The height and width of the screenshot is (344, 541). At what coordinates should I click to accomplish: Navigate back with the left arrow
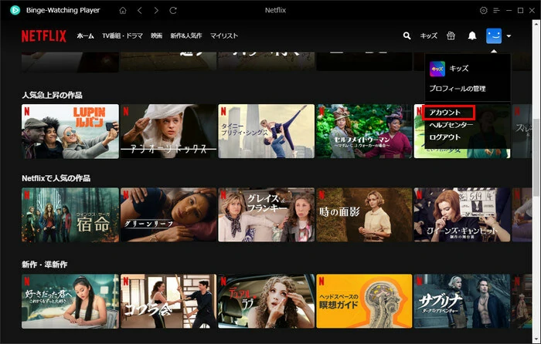pos(139,10)
